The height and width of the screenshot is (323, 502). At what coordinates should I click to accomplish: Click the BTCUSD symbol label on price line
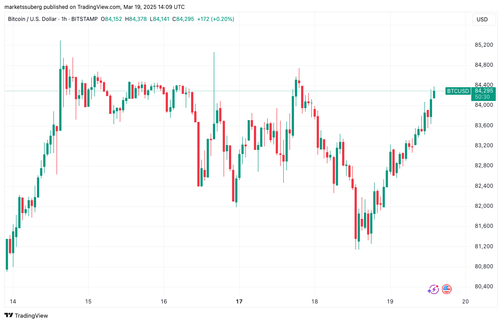click(x=458, y=91)
